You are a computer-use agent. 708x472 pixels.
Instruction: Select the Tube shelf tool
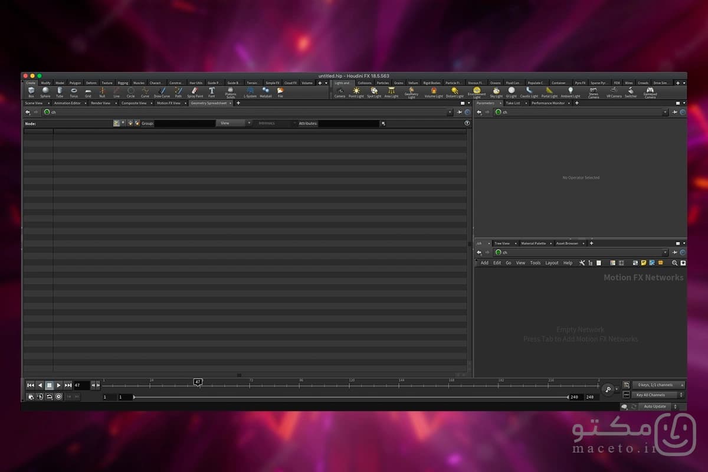[x=60, y=92]
